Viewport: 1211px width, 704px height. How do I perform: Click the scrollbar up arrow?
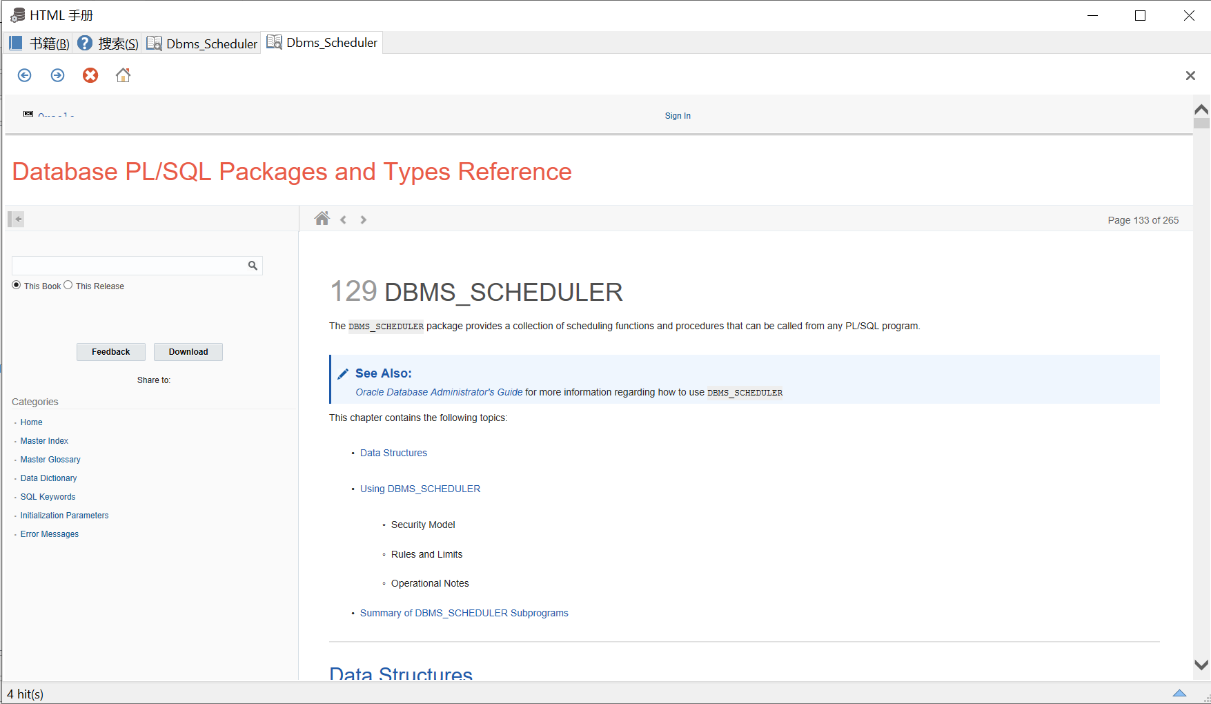pyautogui.click(x=1201, y=110)
